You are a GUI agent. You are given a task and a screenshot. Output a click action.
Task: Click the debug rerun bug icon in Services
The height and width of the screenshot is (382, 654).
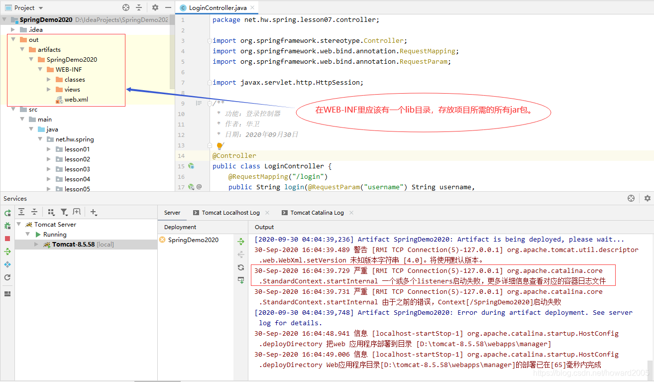(x=7, y=226)
